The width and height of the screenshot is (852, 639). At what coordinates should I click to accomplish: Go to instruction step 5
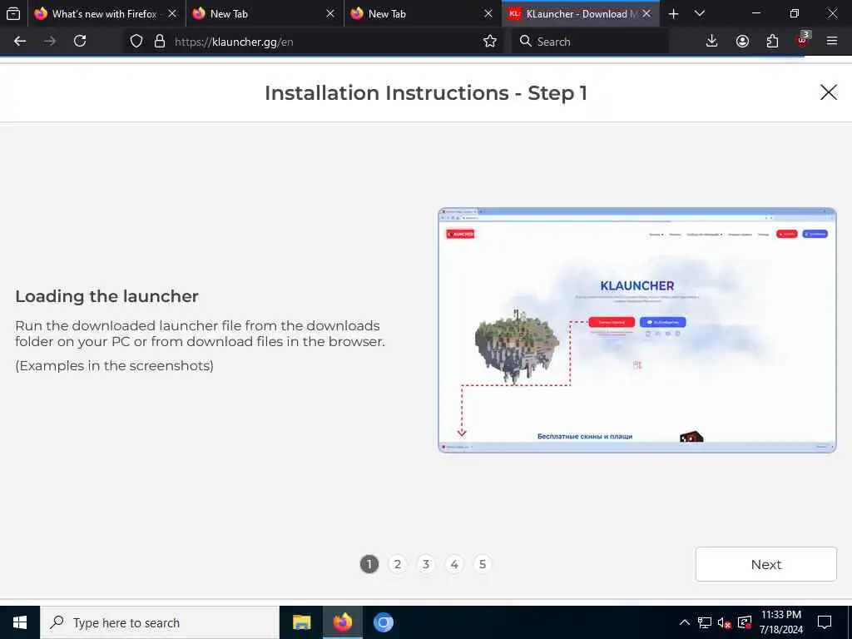pos(483,565)
